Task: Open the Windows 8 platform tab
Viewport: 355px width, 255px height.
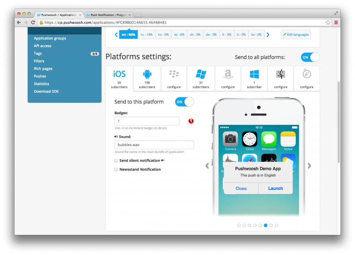Action: click(254, 79)
